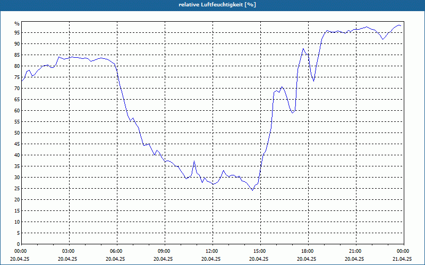Viewport: 425px width, 265px height.
Task: Click the y-axis value '15'
Action: [x=17, y=210]
